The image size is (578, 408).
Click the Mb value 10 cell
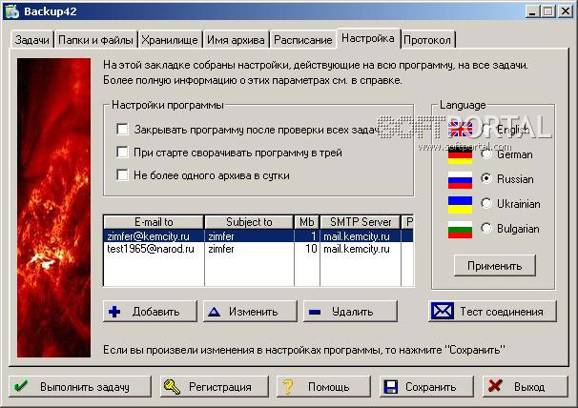click(x=307, y=249)
